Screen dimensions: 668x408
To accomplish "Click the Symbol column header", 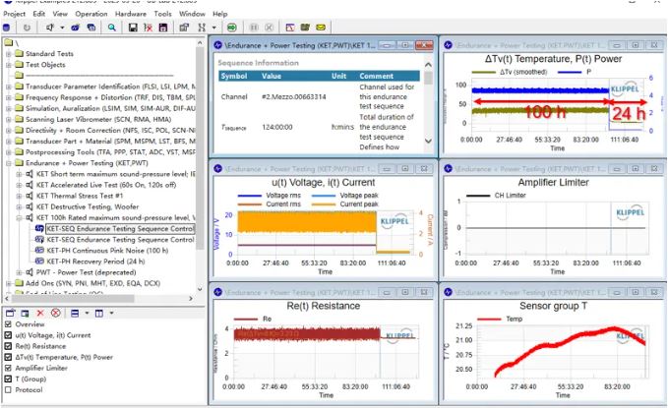I will (234, 76).
